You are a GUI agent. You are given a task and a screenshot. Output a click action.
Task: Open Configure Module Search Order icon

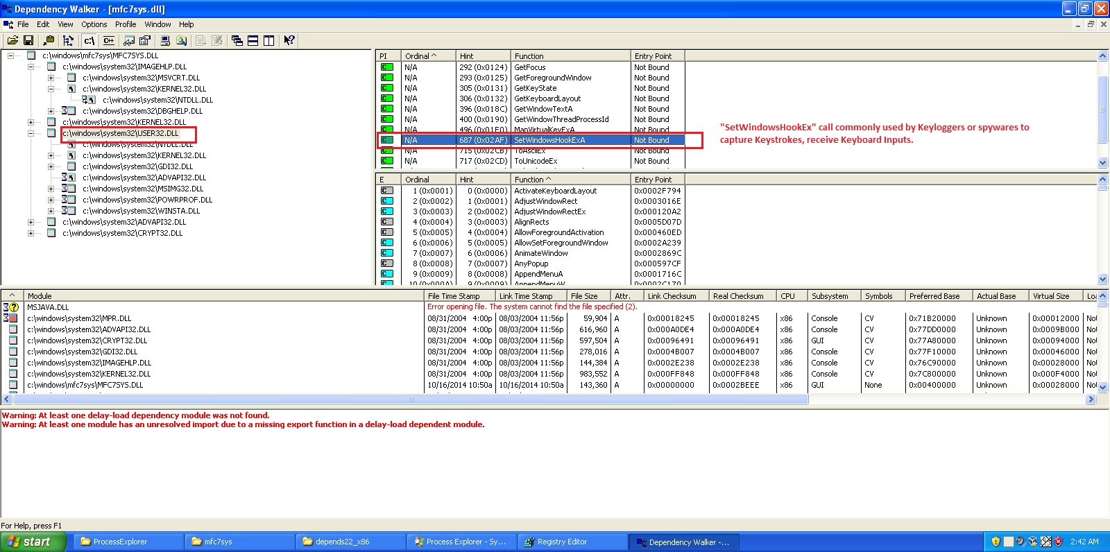(x=181, y=41)
